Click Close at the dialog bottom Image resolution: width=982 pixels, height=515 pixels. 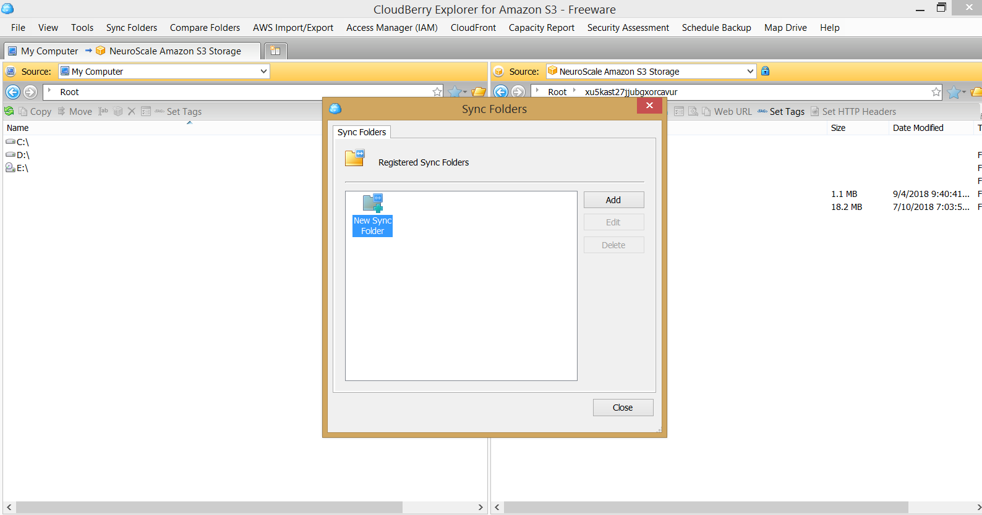(x=623, y=408)
